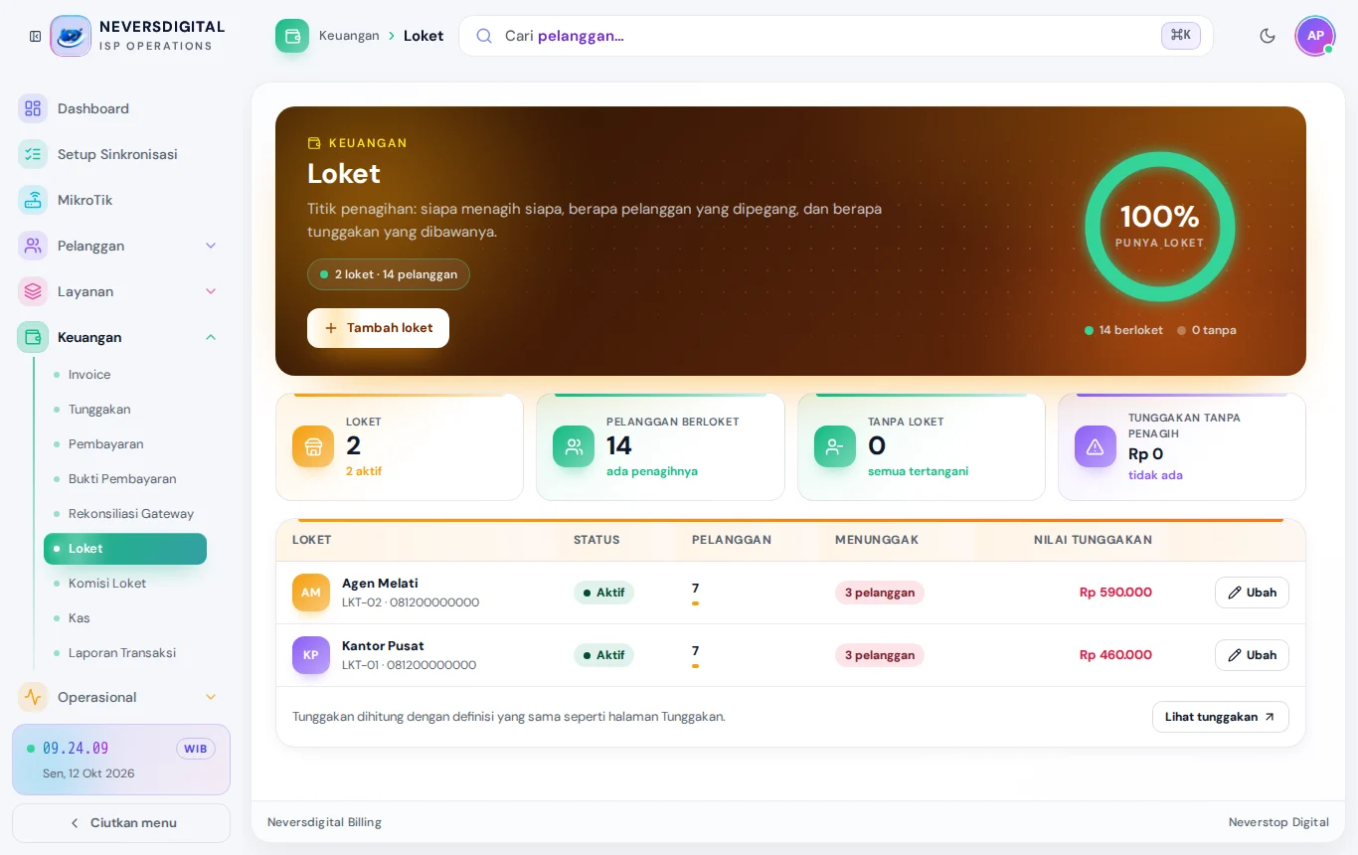Click the Neversdigital logo icon
1358x855 pixels.
pyautogui.click(x=71, y=36)
